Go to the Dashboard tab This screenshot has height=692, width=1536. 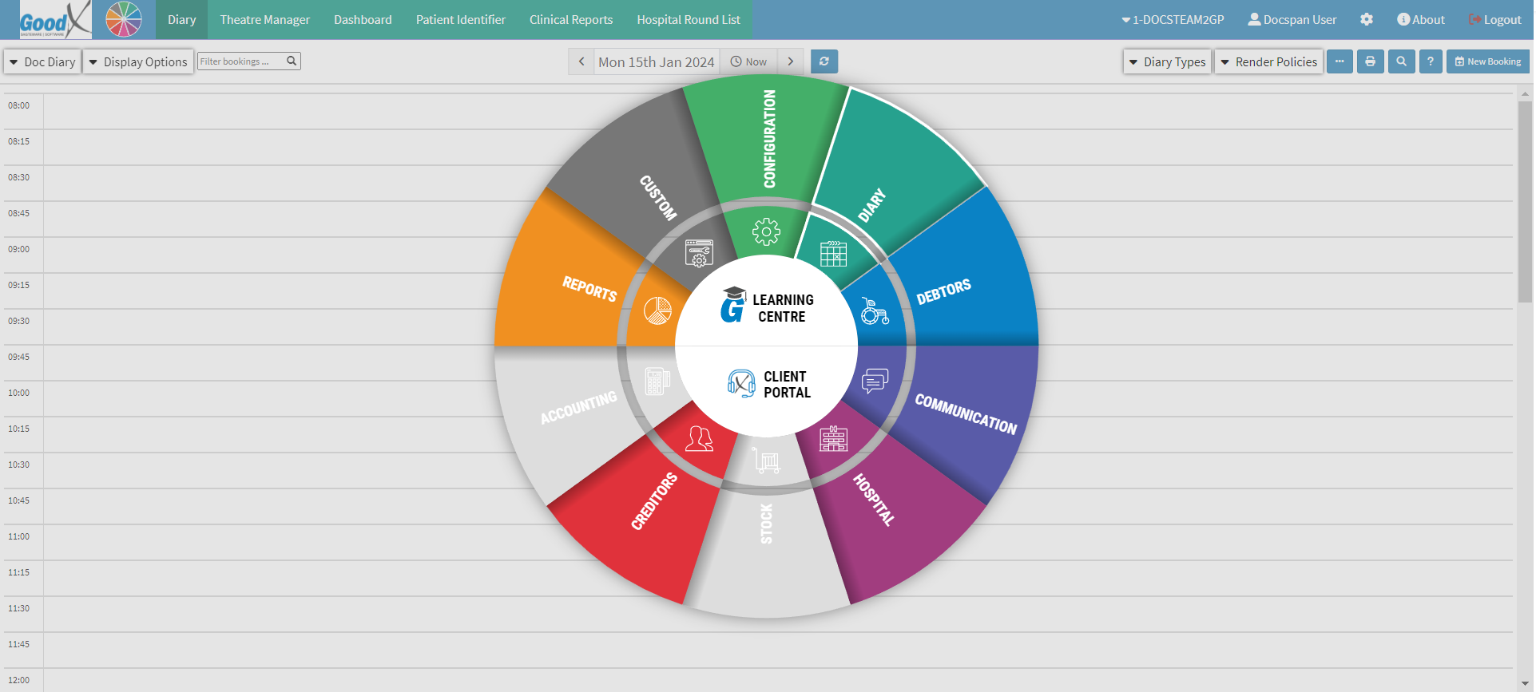[x=363, y=19]
